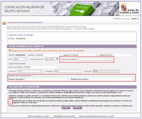Click the Fecha nacimiento date field
This screenshot has width=142, height=119.
(50, 59)
